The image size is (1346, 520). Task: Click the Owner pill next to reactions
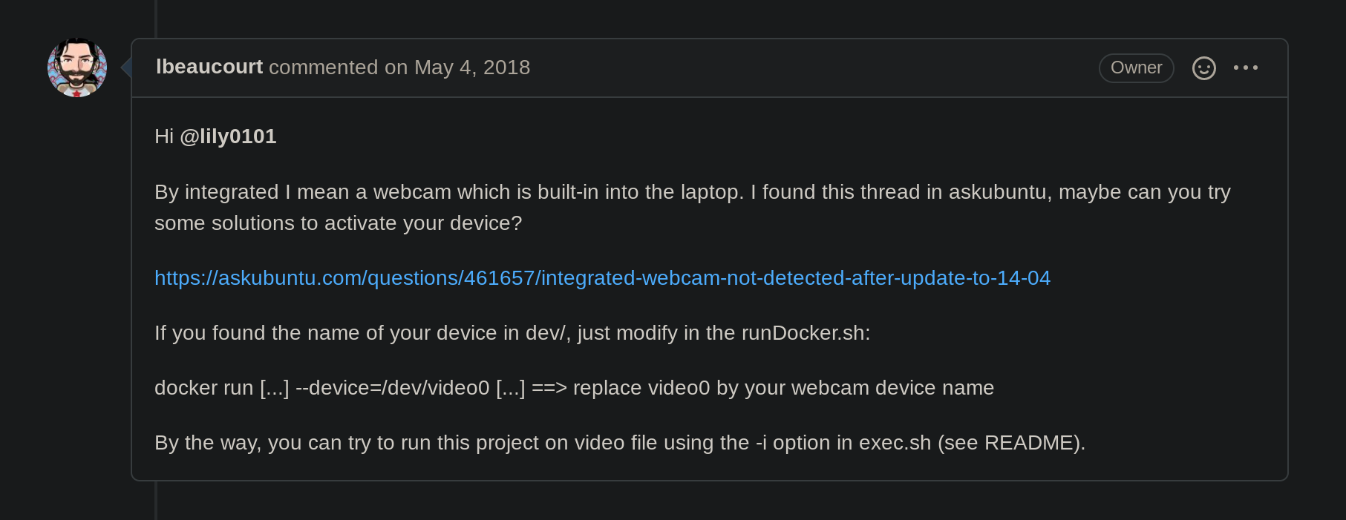click(1136, 68)
